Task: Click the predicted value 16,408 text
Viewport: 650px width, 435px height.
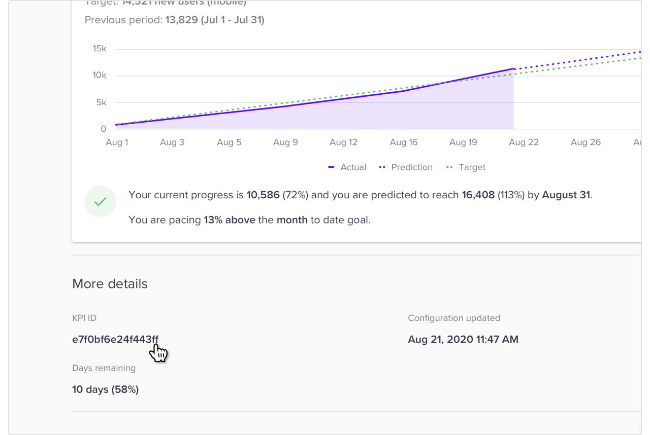Action: (478, 195)
